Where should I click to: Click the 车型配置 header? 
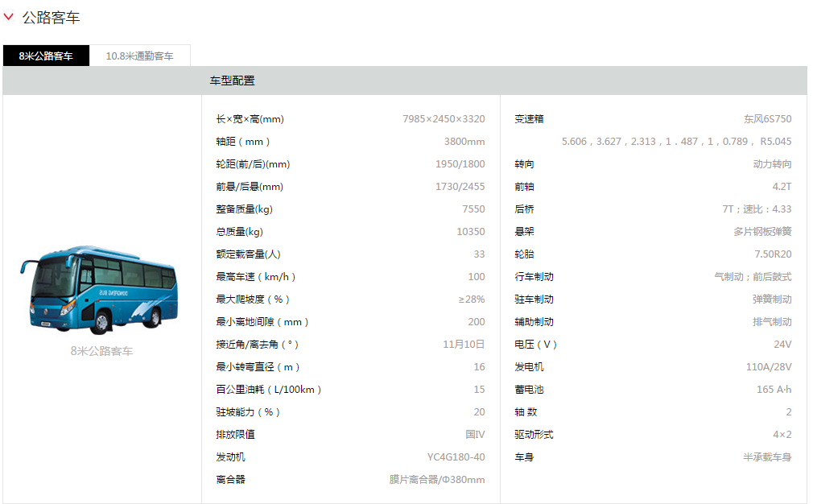pos(233,81)
